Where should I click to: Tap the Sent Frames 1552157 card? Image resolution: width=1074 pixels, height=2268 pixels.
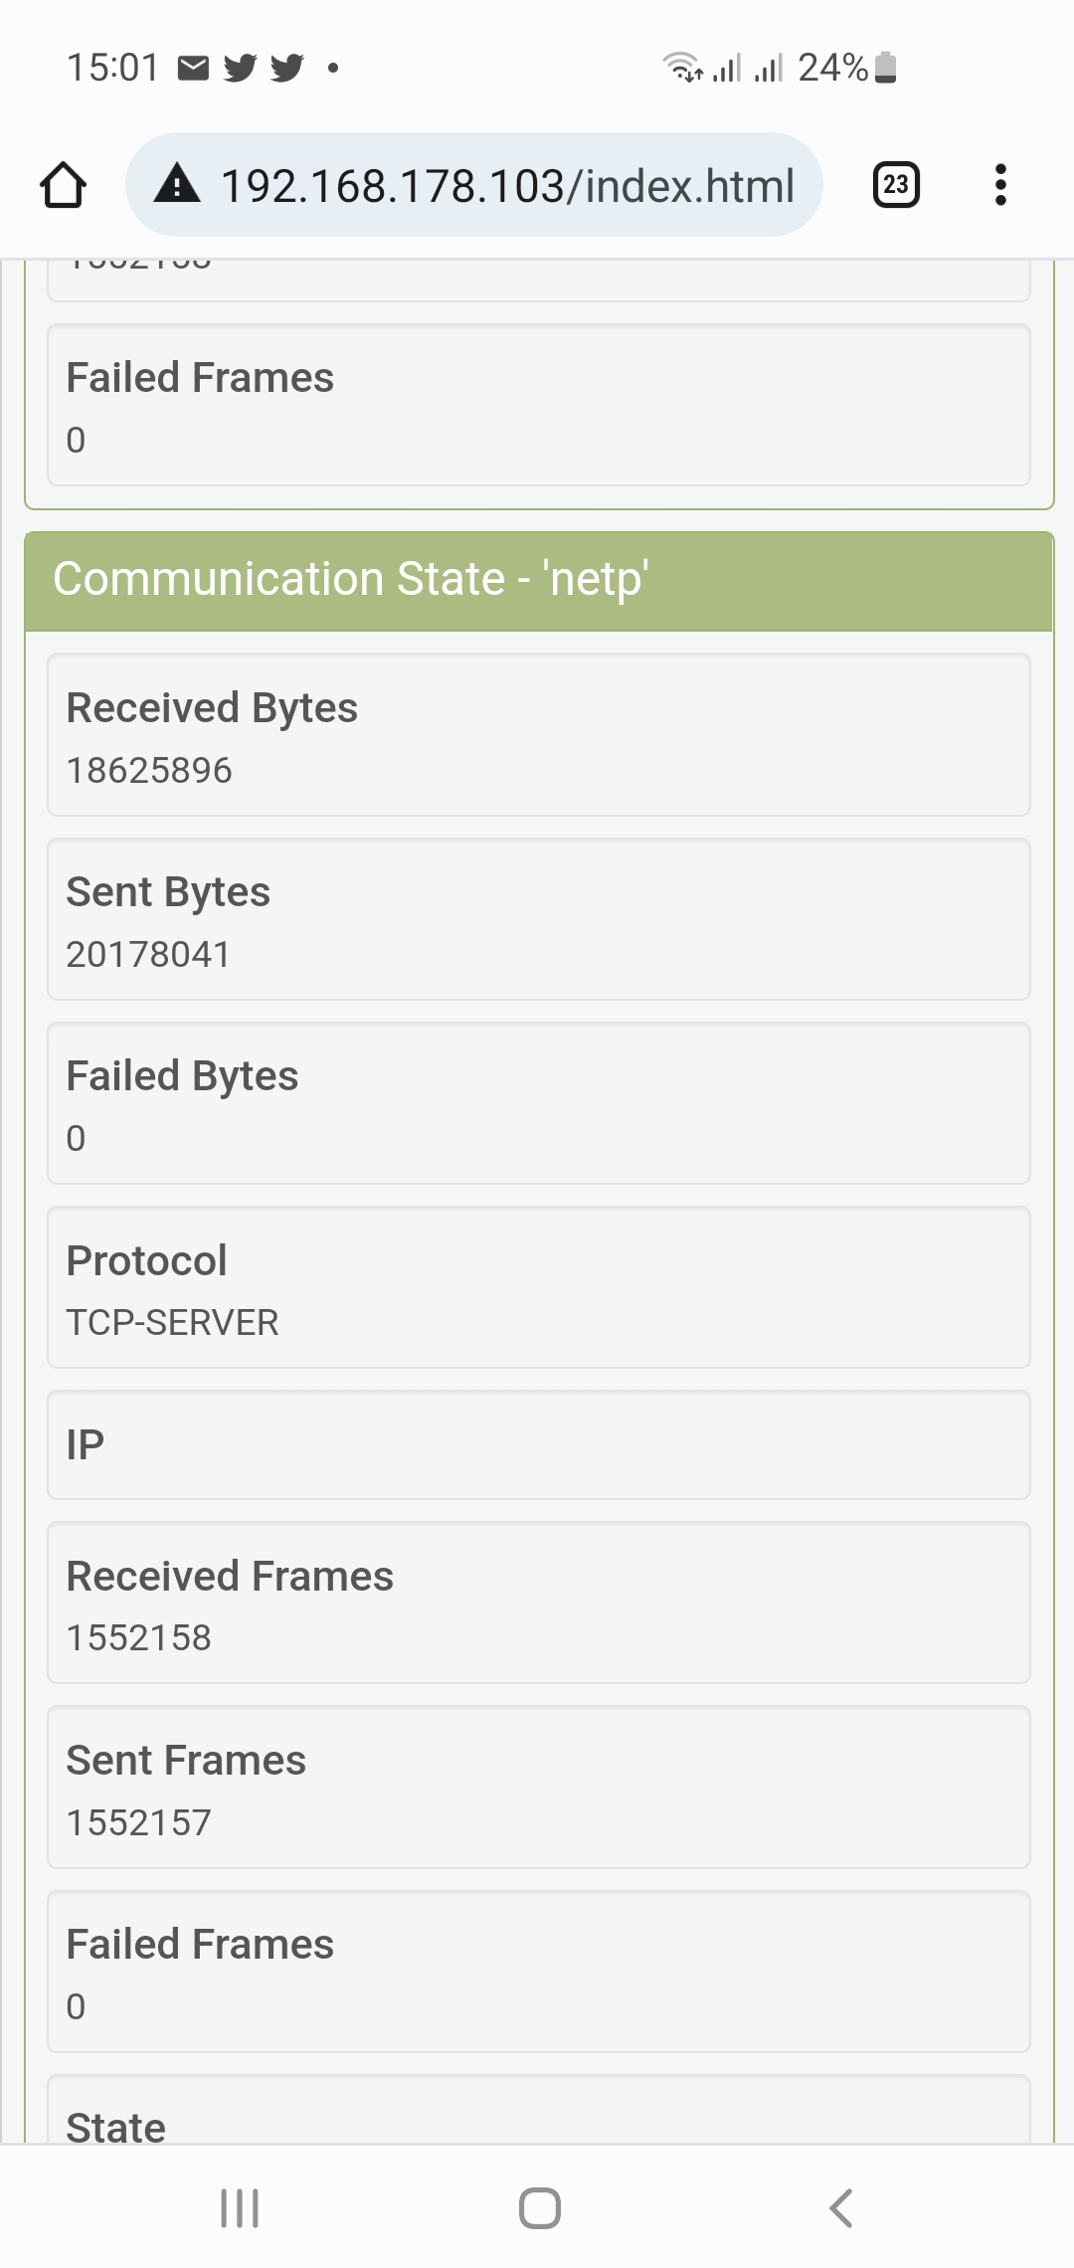(x=538, y=1788)
